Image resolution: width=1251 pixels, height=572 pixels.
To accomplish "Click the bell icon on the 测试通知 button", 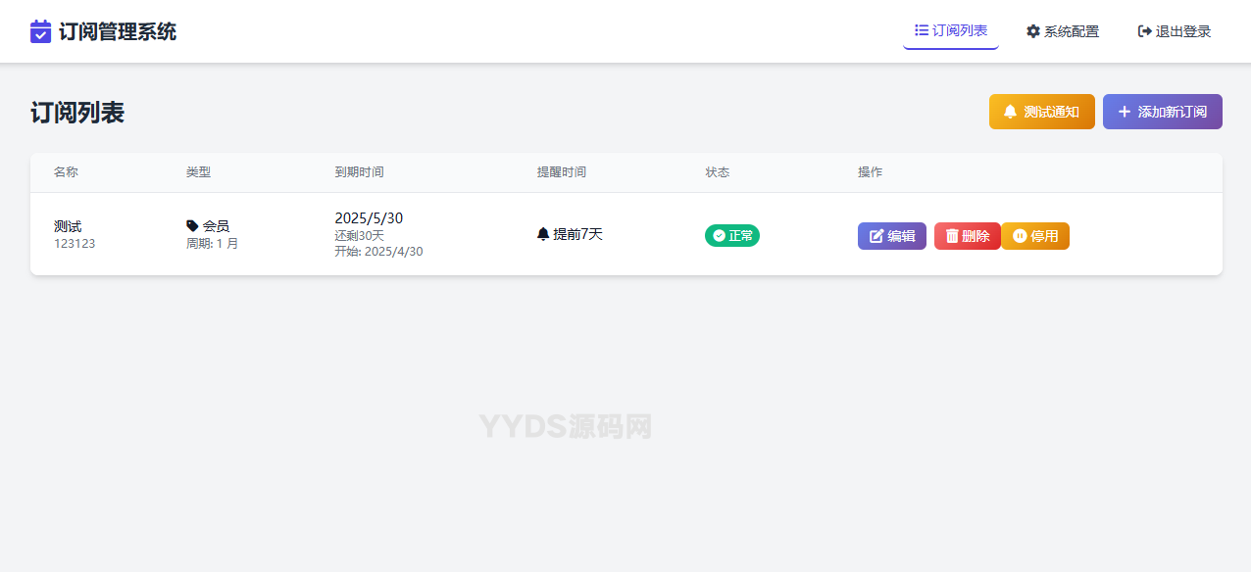I will (x=1013, y=111).
